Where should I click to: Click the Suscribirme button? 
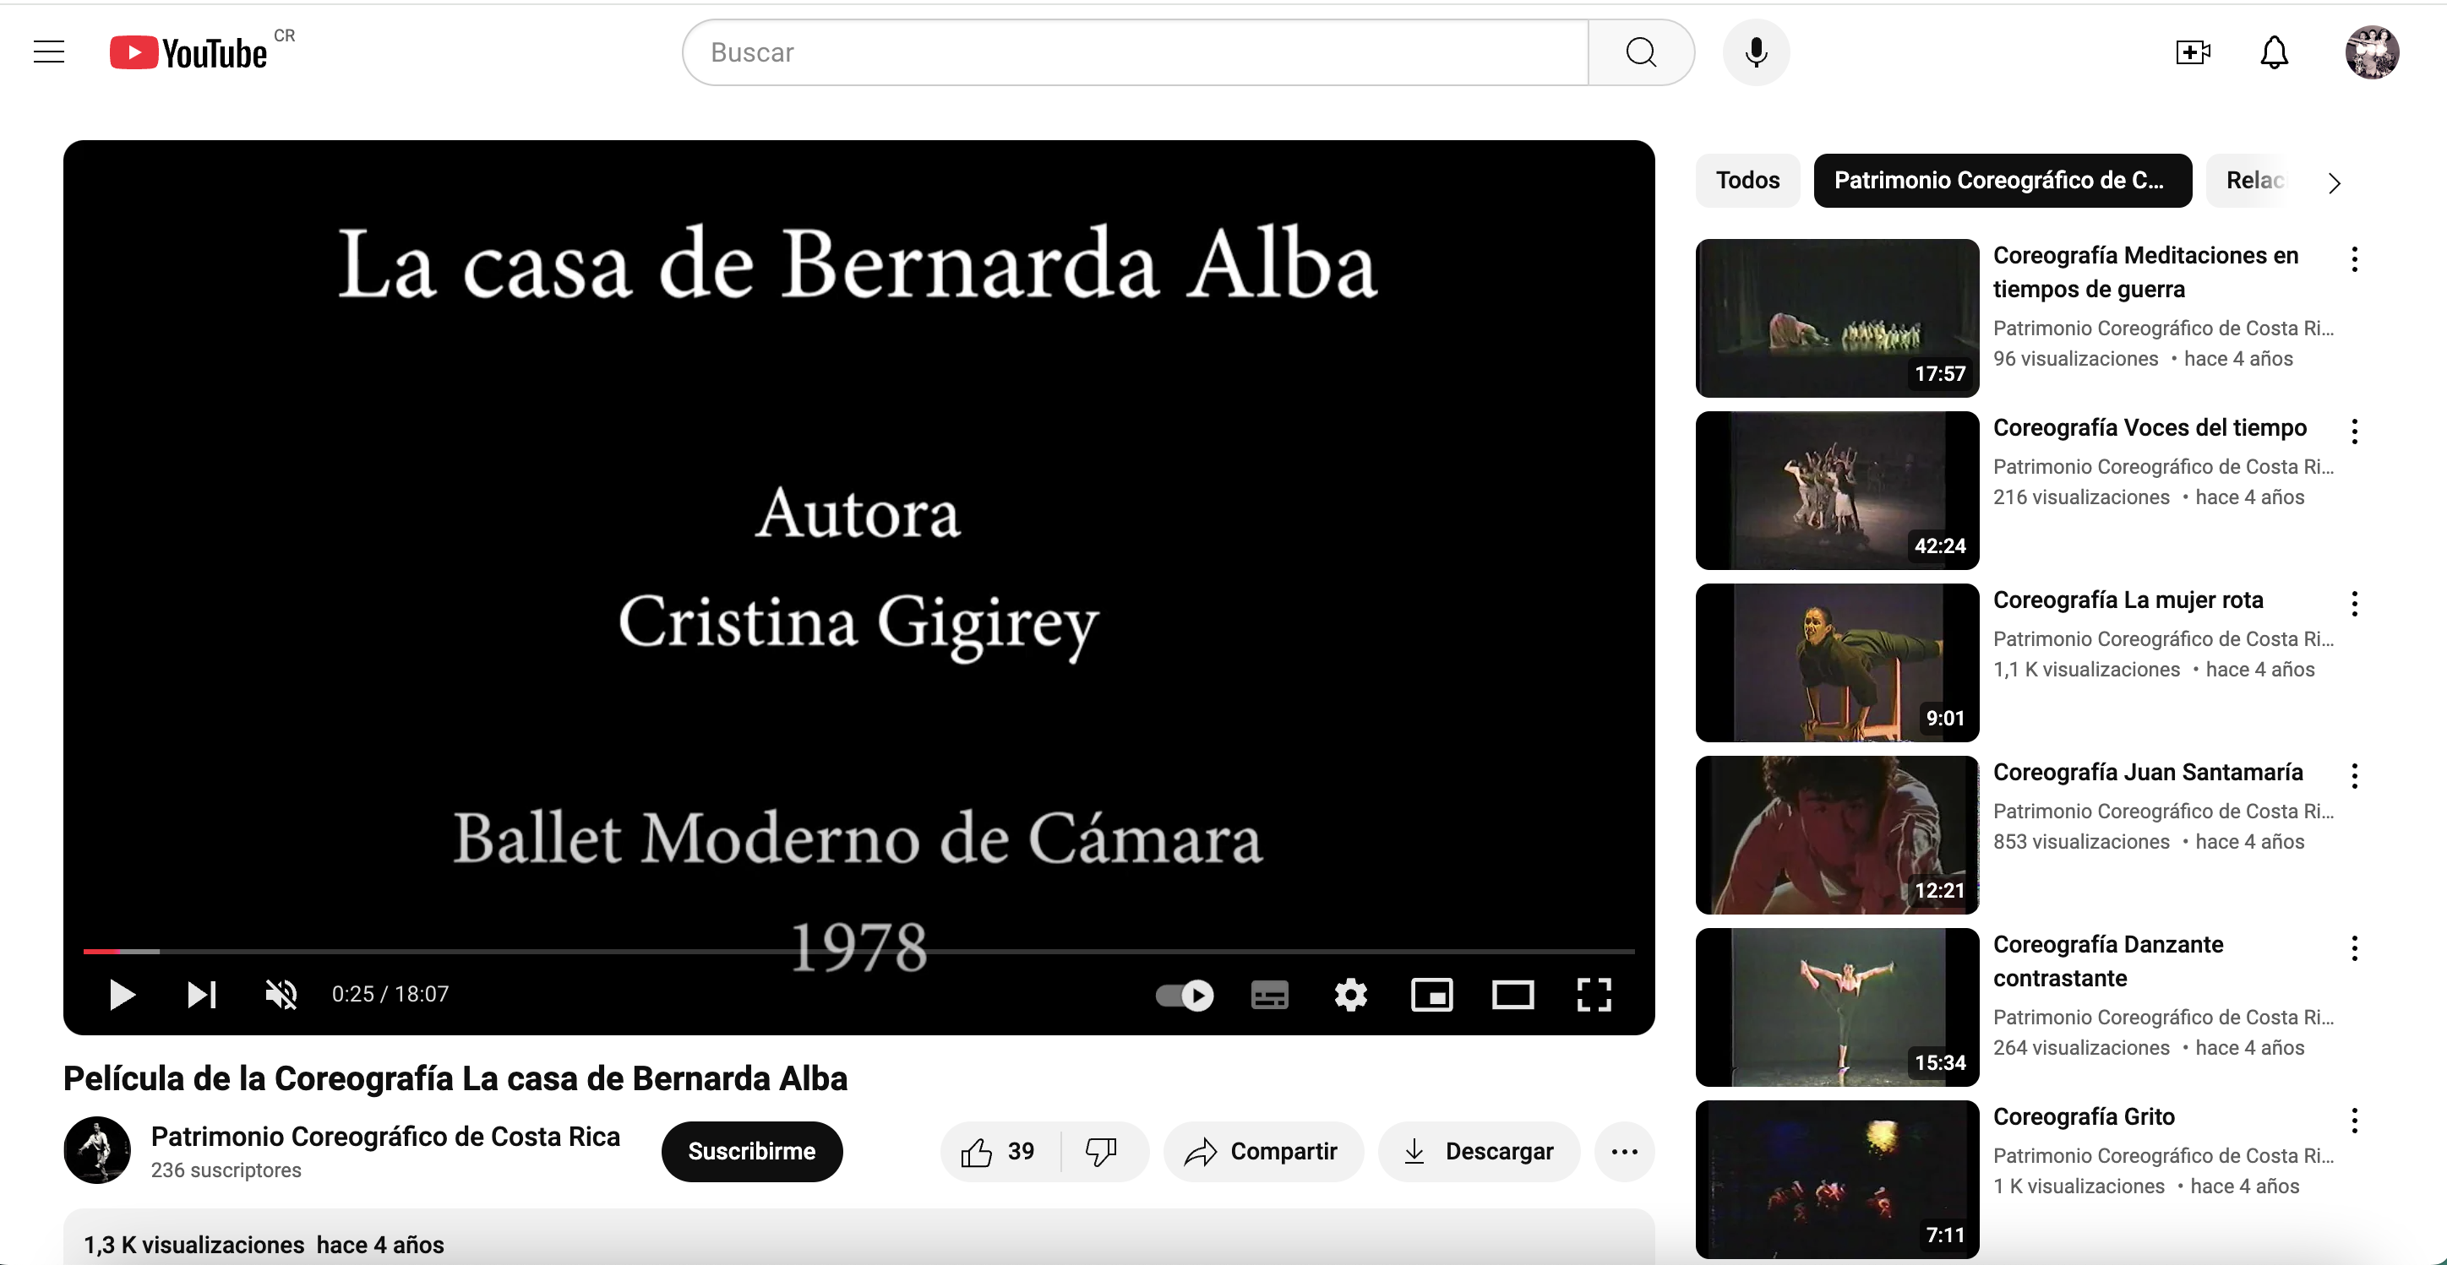pos(751,1151)
